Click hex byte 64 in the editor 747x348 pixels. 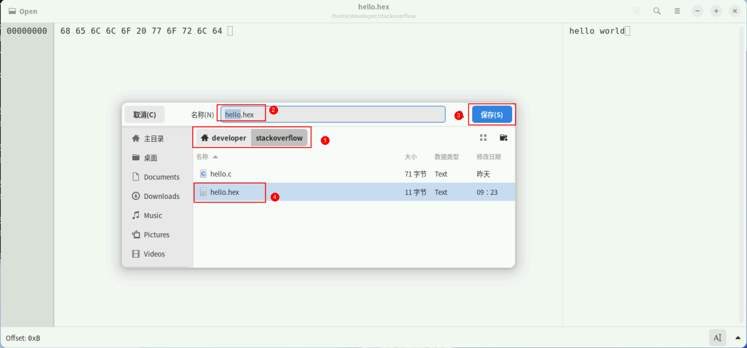coord(217,31)
